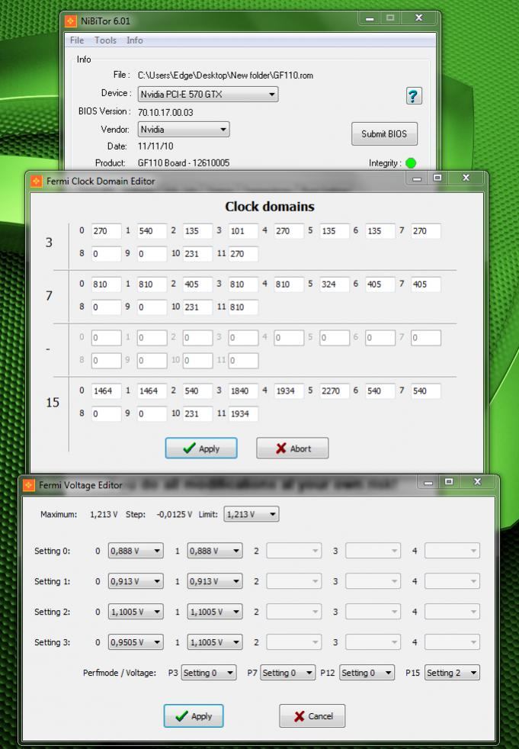This screenshot has height=749, width=519.
Task: Apply changes in the Clock Domain Editor
Action: [201, 448]
